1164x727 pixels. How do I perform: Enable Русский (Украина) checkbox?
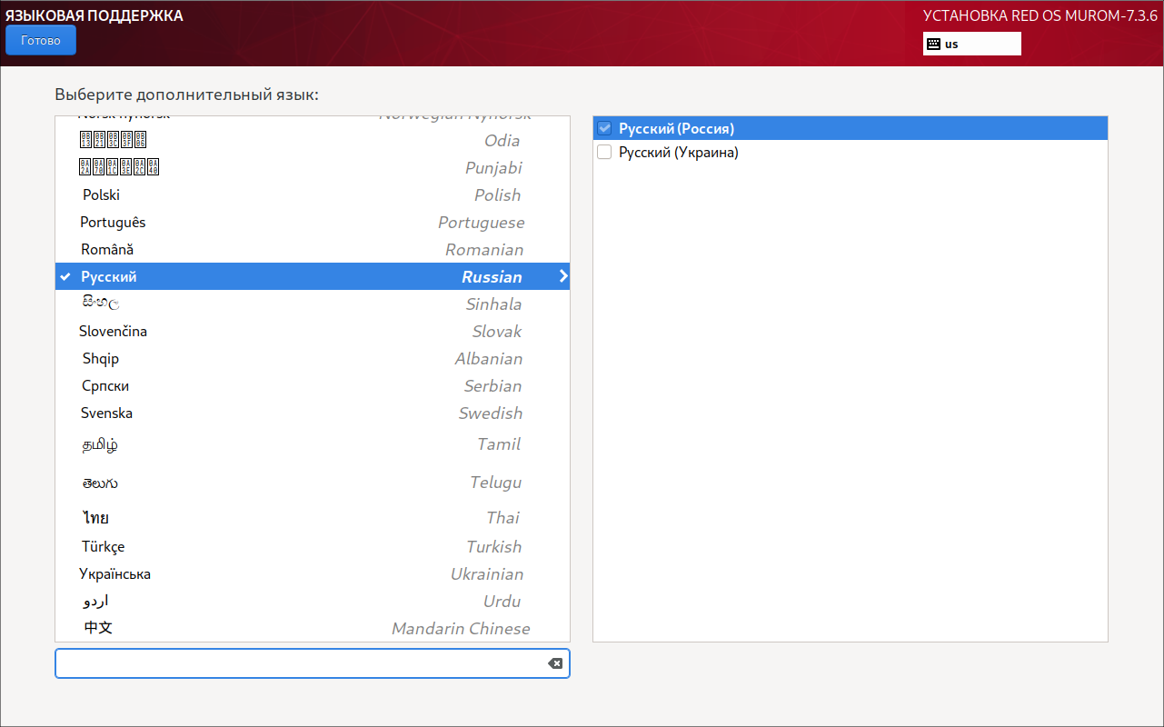[605, 153]
